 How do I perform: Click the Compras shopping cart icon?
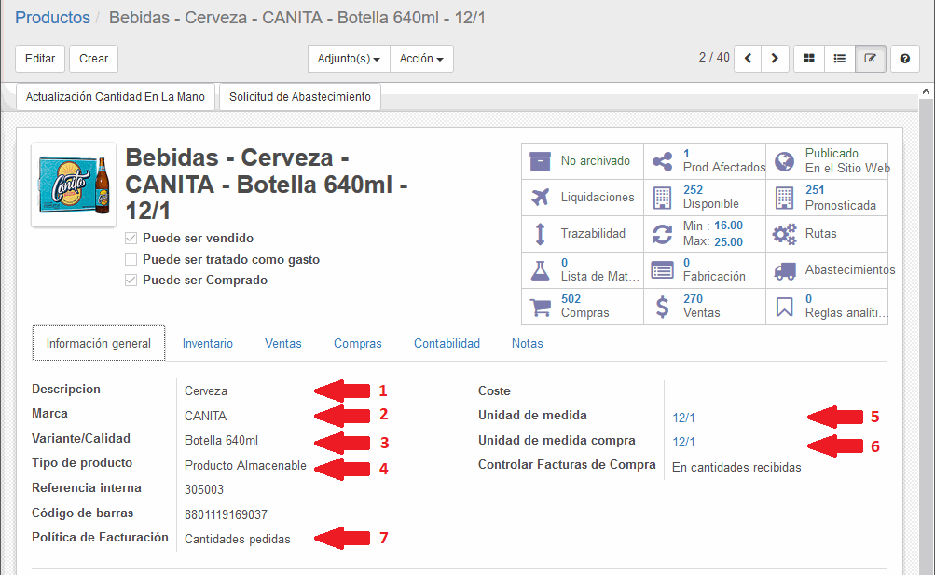(541, 308)
